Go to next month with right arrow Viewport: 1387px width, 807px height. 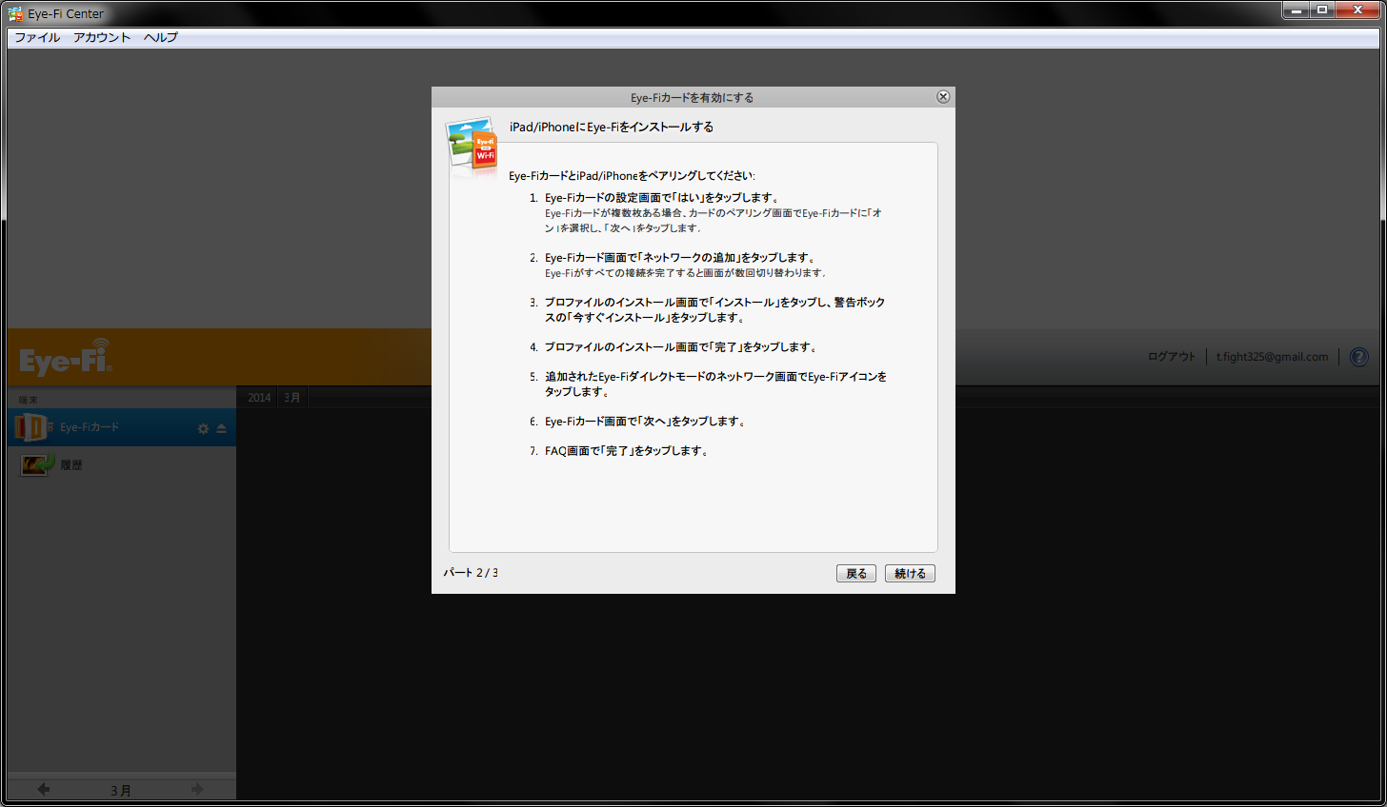(197, 789)
